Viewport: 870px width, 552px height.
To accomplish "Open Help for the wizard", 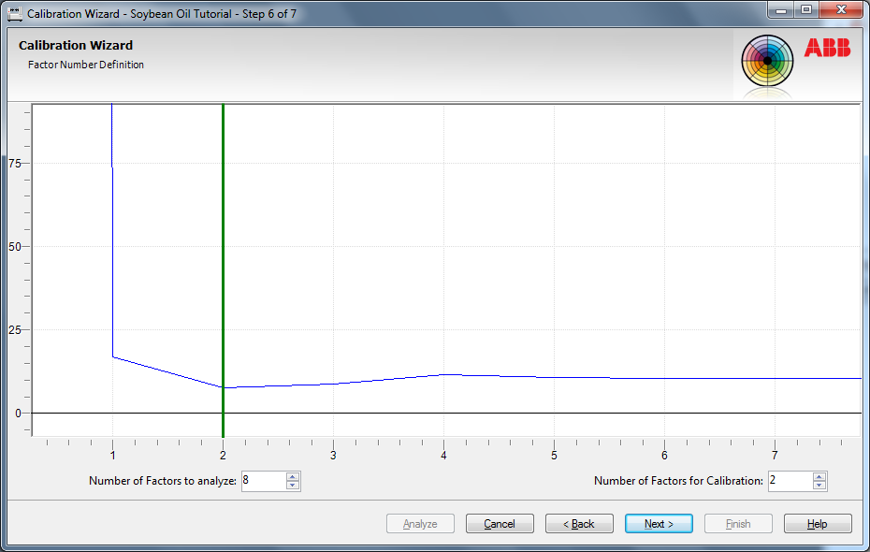I will [x=818, y=524].
